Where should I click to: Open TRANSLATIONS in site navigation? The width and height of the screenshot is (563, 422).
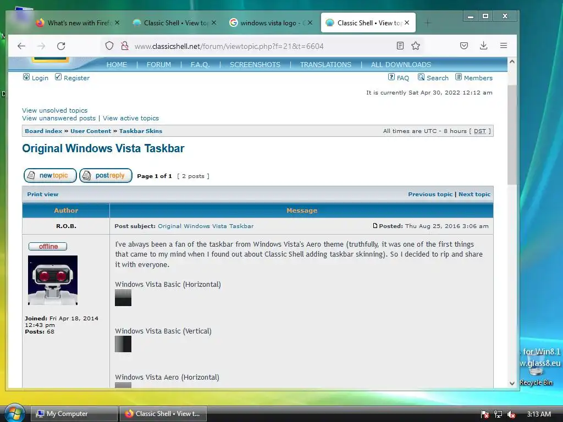[x=325, y=65]
